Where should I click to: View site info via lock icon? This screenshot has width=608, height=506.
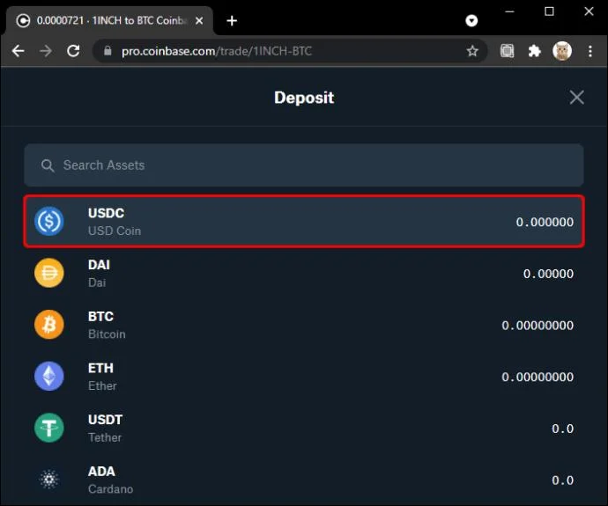(108, 51)
